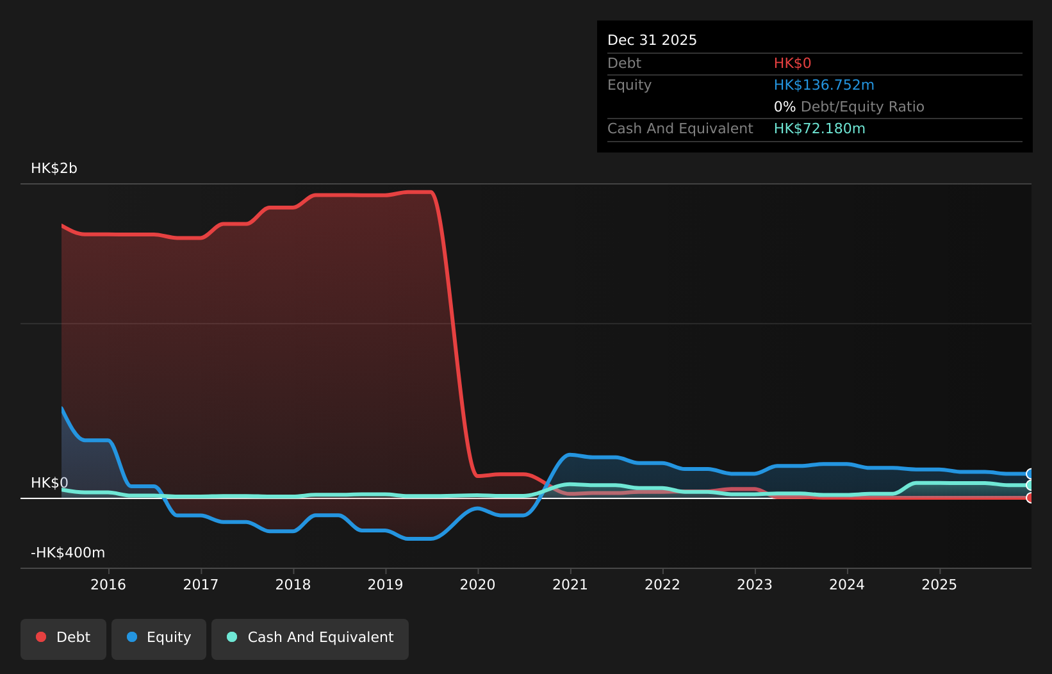Image resolution: width=1052 pixels, height=674 pixels.
Task: Click the HK$136.752m equity value
Action: pyautogui.click(x=824, y=85)
